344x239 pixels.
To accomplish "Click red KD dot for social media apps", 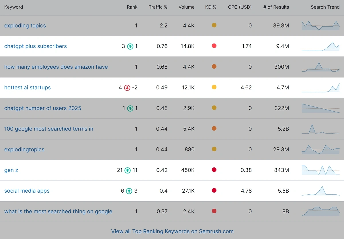I will click(214, 190).
